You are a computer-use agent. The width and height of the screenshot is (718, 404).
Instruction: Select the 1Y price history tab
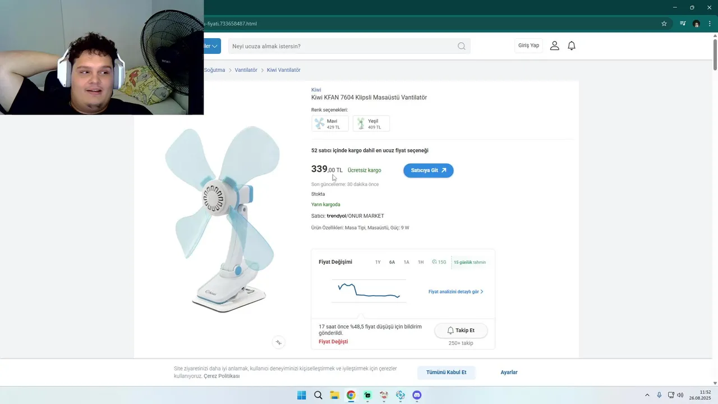[x=378, y=262]
